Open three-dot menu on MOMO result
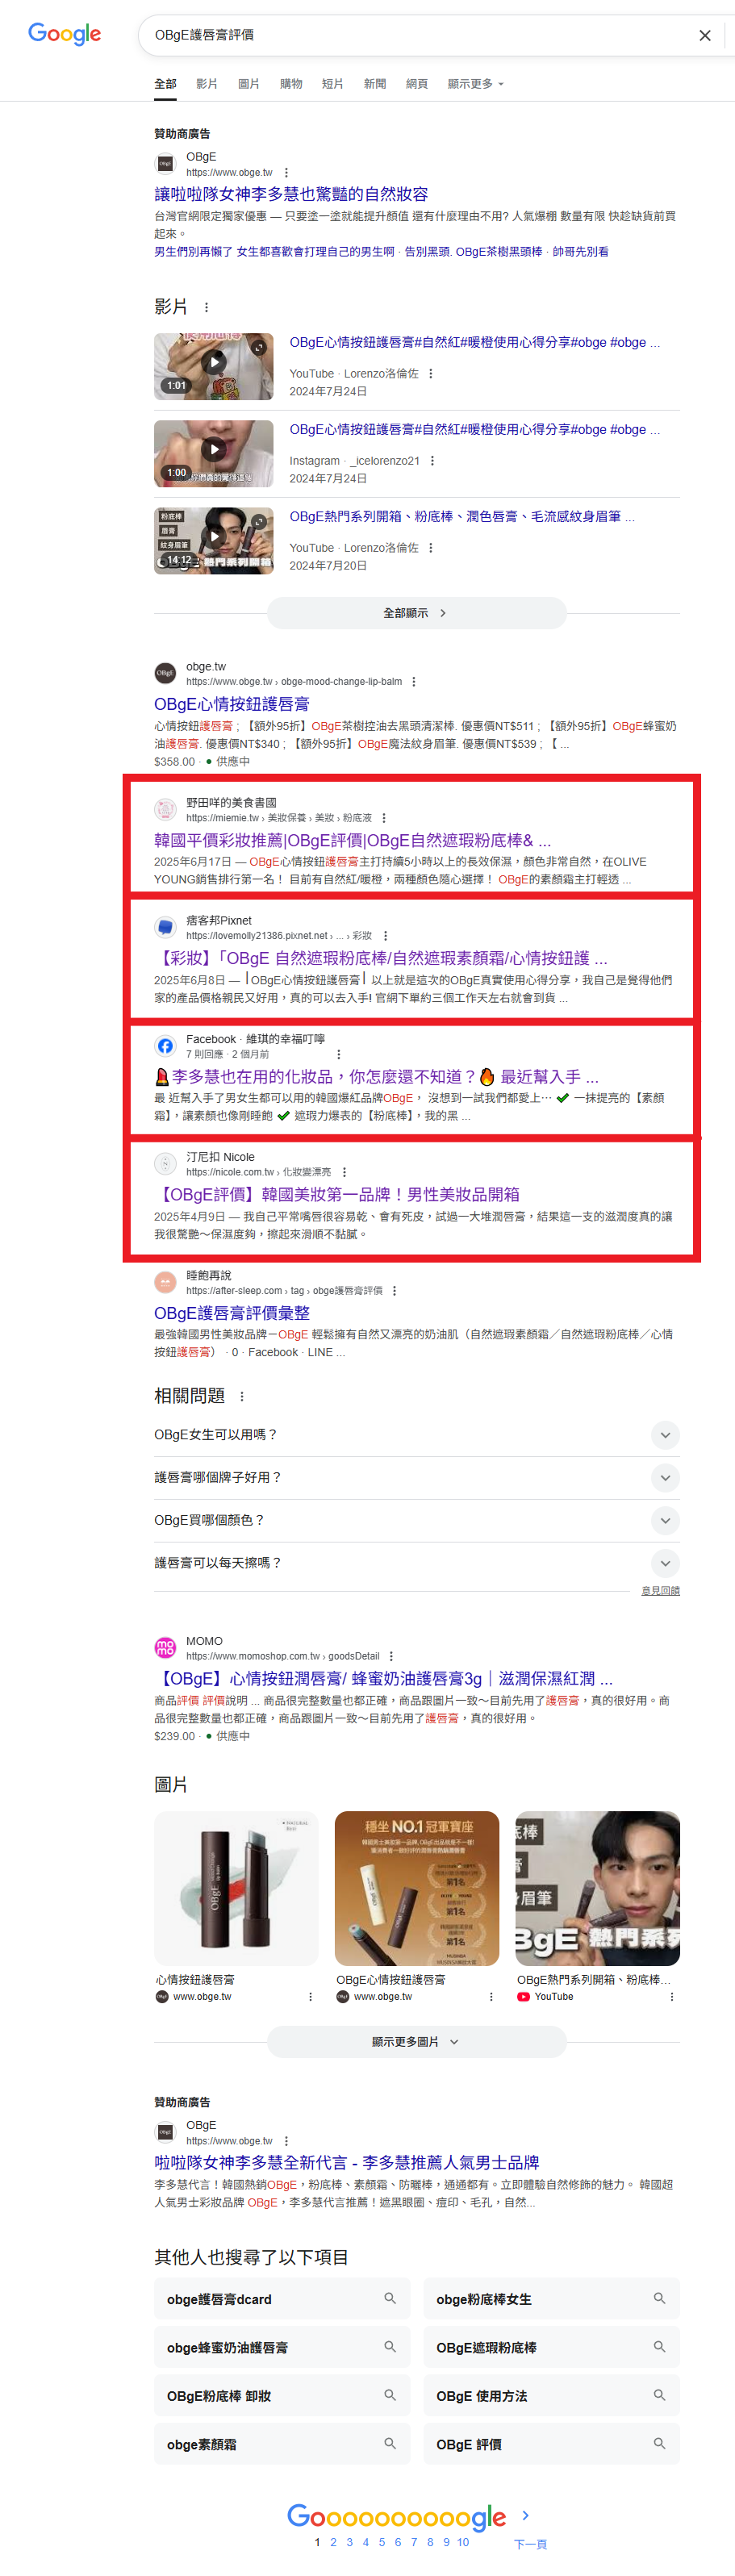The height and width of the screenshot is (2576, 735). coord(391,1656)
